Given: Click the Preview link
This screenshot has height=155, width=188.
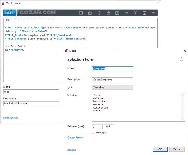Looking at the screenshot, I should pyautogui.click(x=71, y=150).
